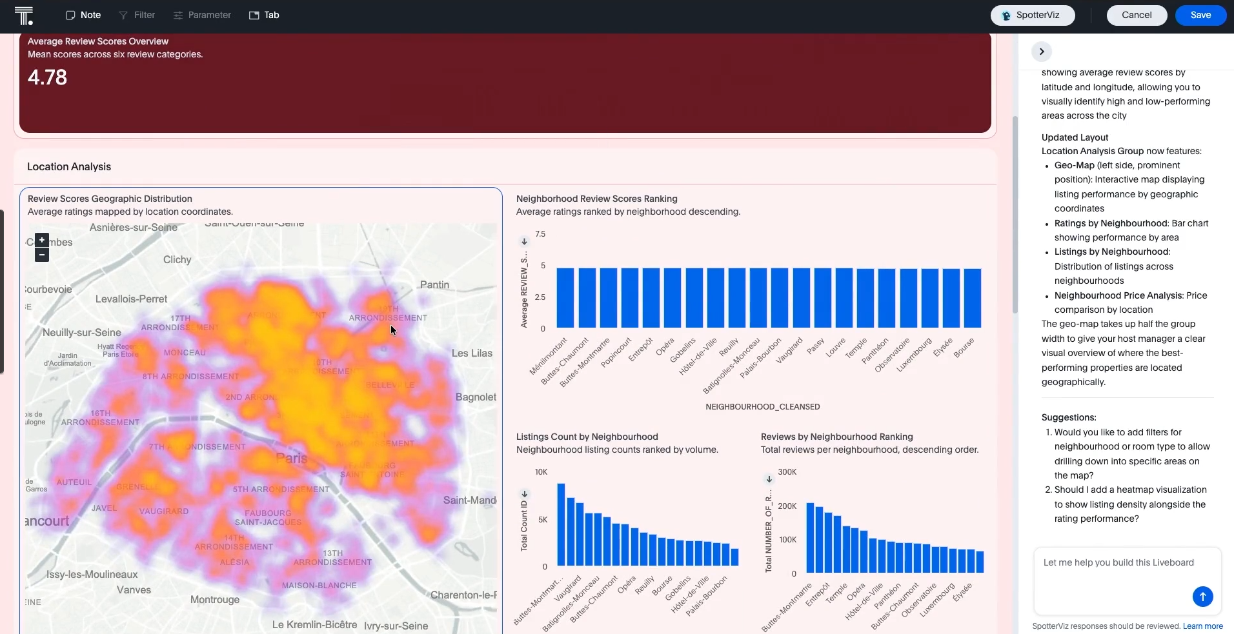The width and height of the screenshot is (1234, 634).
Task: Select the Average Review Scores Overview tile
Action: (x=505, y=83)
